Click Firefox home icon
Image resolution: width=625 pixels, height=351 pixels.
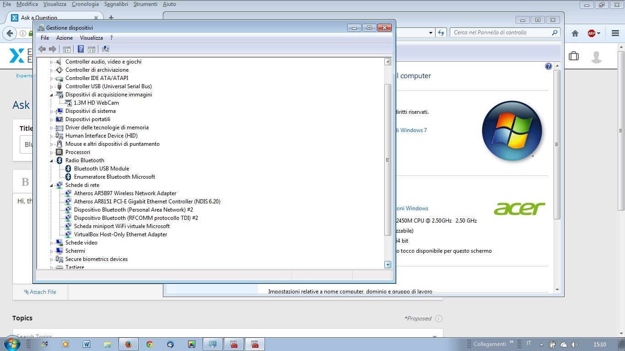pos(575,33)
